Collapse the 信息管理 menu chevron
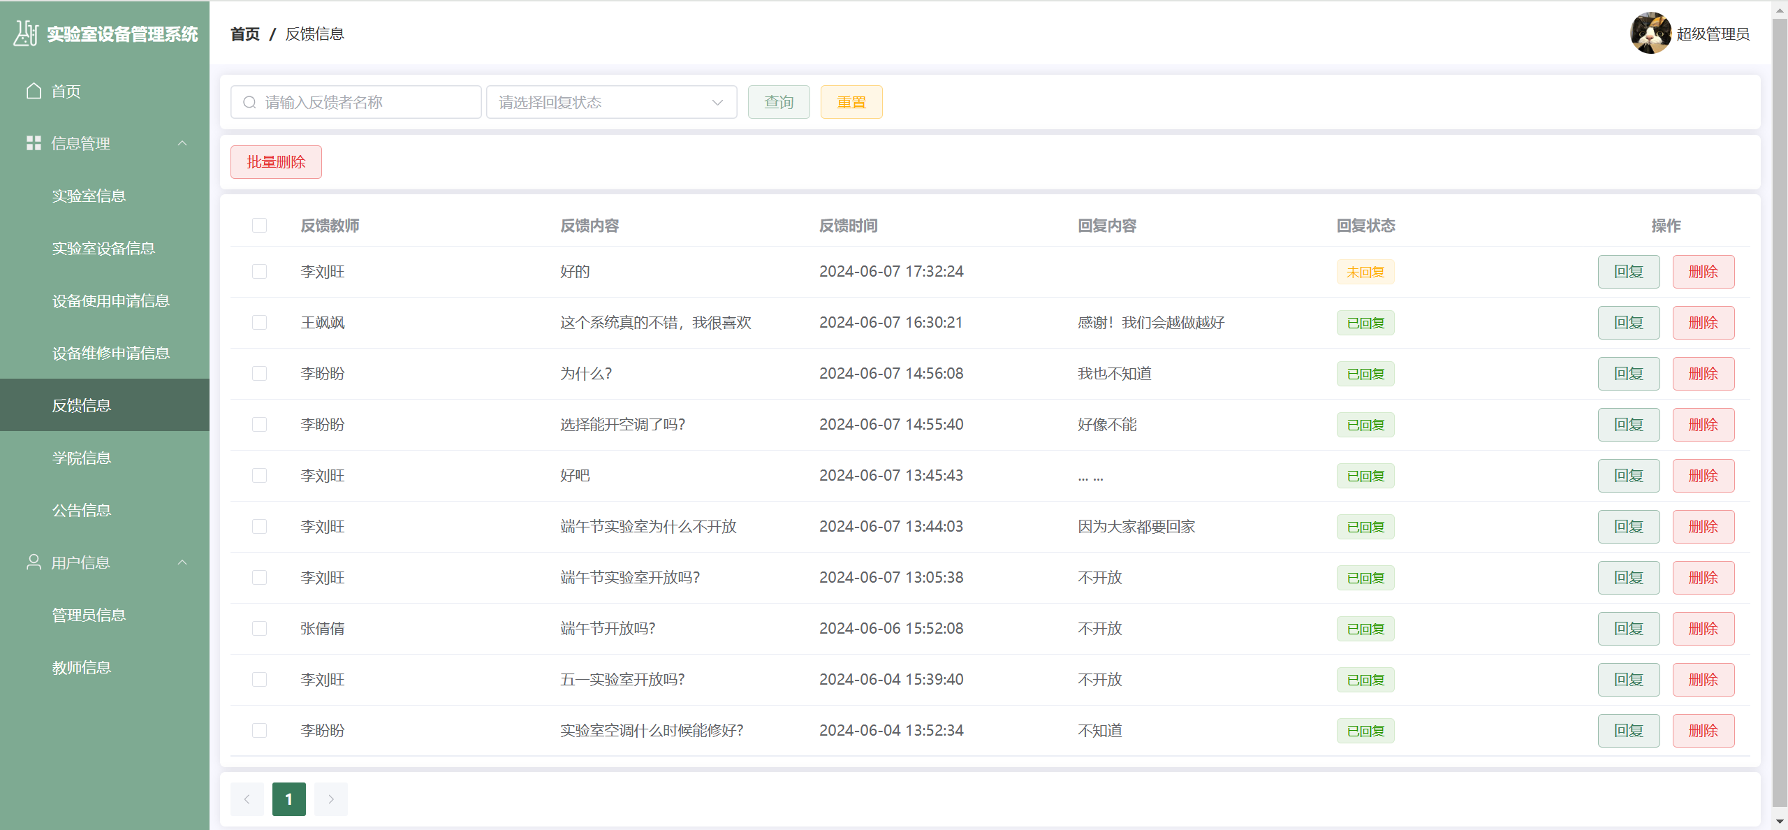 pos(182,143)
